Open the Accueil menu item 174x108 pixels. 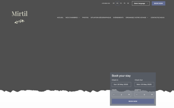(x=60, y=18)
